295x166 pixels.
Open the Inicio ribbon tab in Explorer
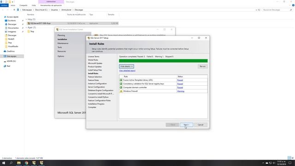(x=13, y=5)
